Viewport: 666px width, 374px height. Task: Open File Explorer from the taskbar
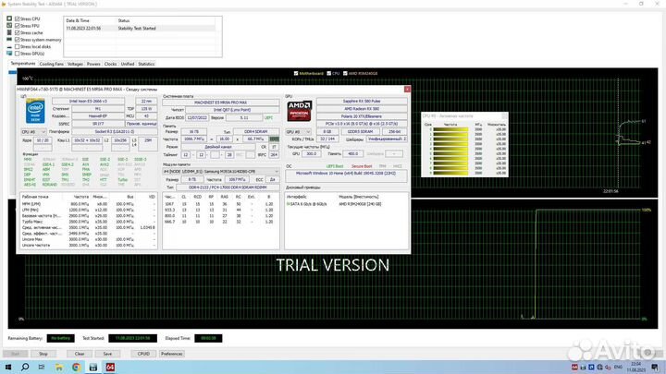(x=59, y=368)
